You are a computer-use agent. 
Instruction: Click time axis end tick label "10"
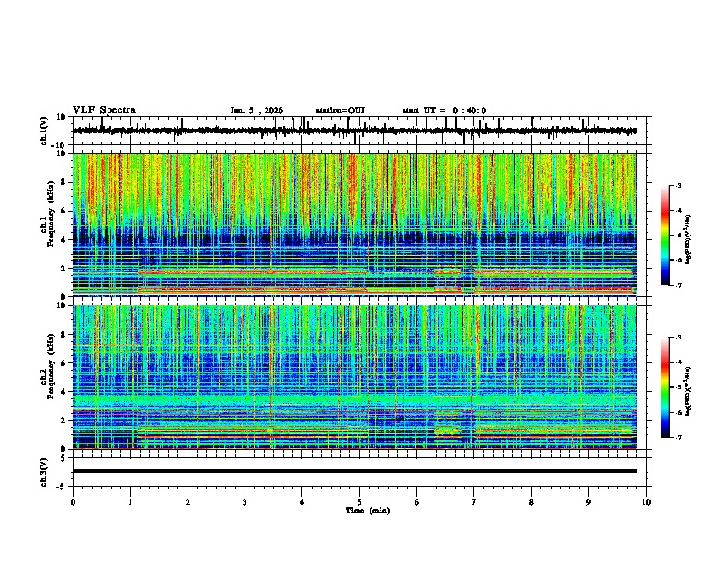coord(646,502)
